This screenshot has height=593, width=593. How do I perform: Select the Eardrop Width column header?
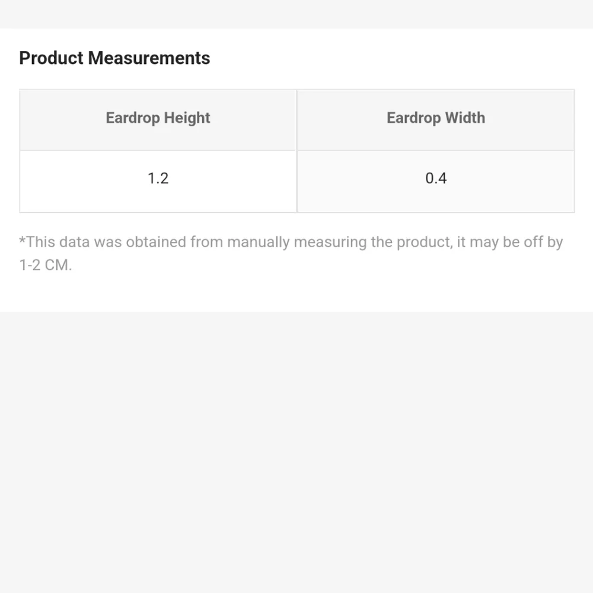click(x=436, y=118)
